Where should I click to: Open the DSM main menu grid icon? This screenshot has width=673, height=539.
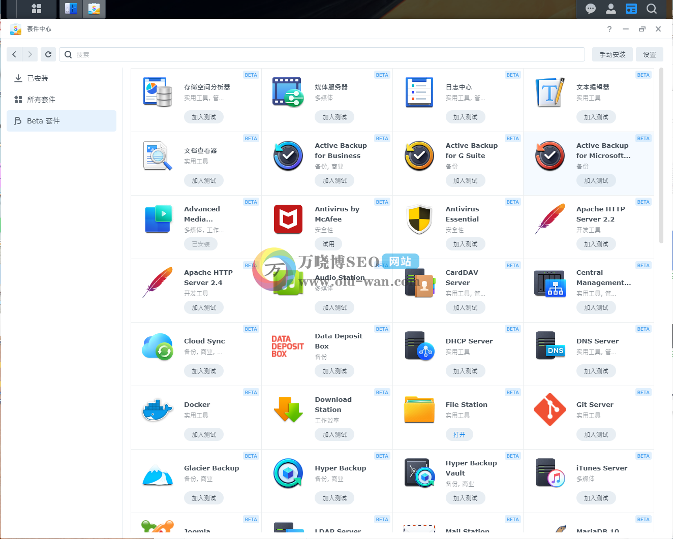point(37,9)
